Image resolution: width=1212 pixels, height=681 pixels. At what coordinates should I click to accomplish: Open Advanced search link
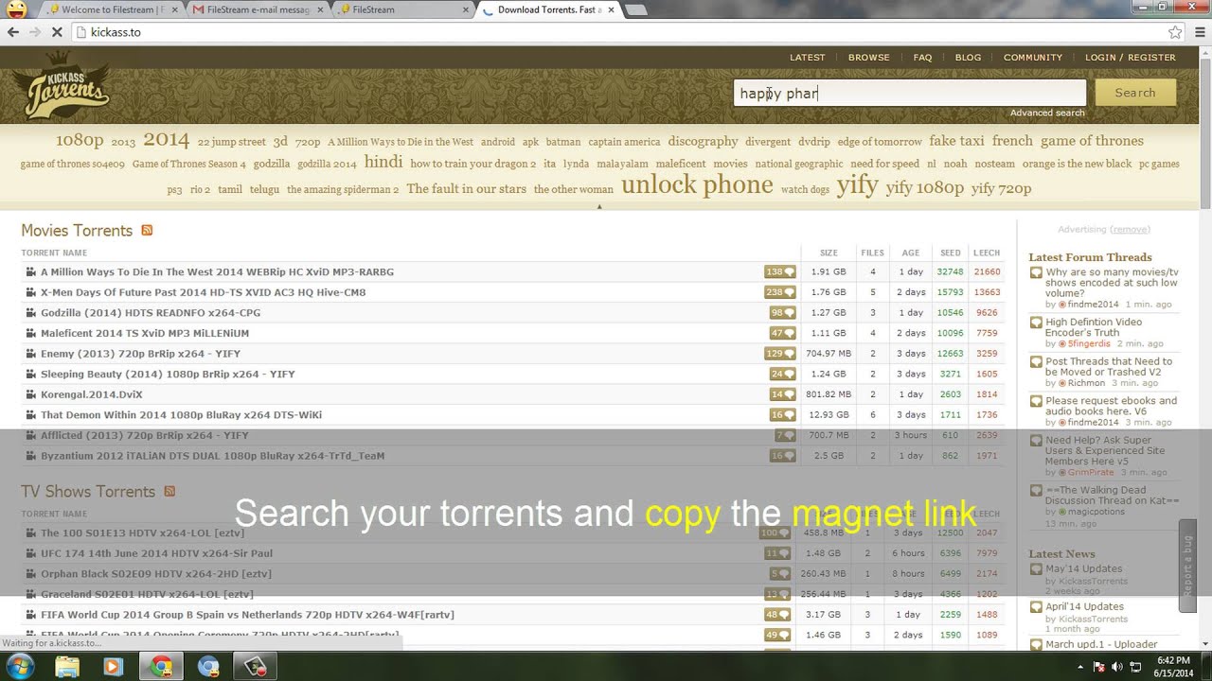(1047, 113)
